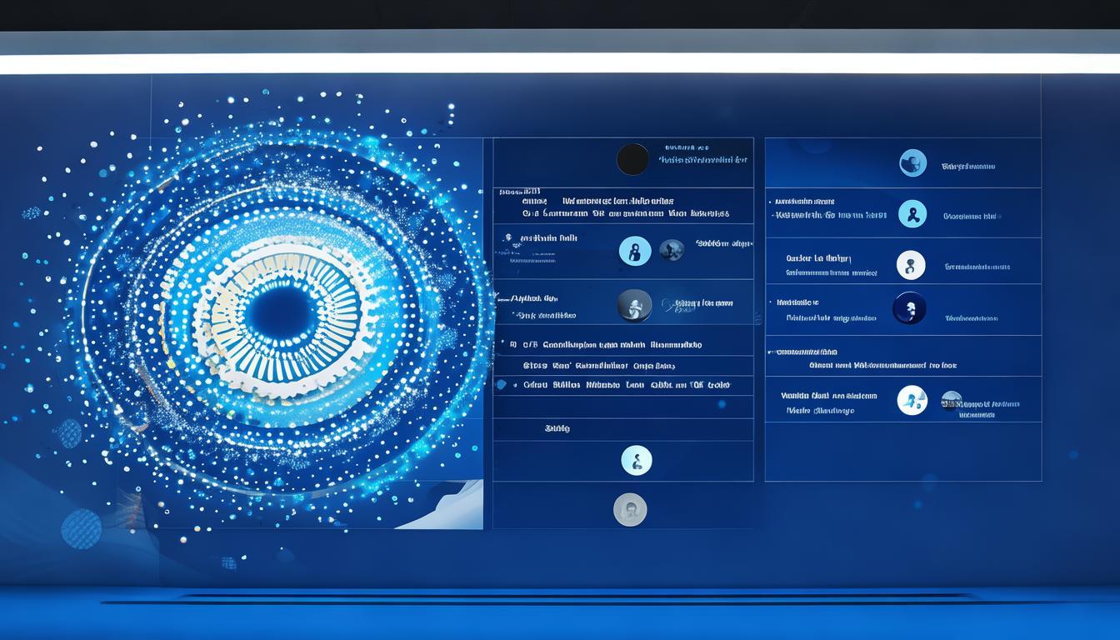Toggle the bullet marker on right panel's fourth row
Viewport: 1120px width, 640px height.
[x=771, y=302]
